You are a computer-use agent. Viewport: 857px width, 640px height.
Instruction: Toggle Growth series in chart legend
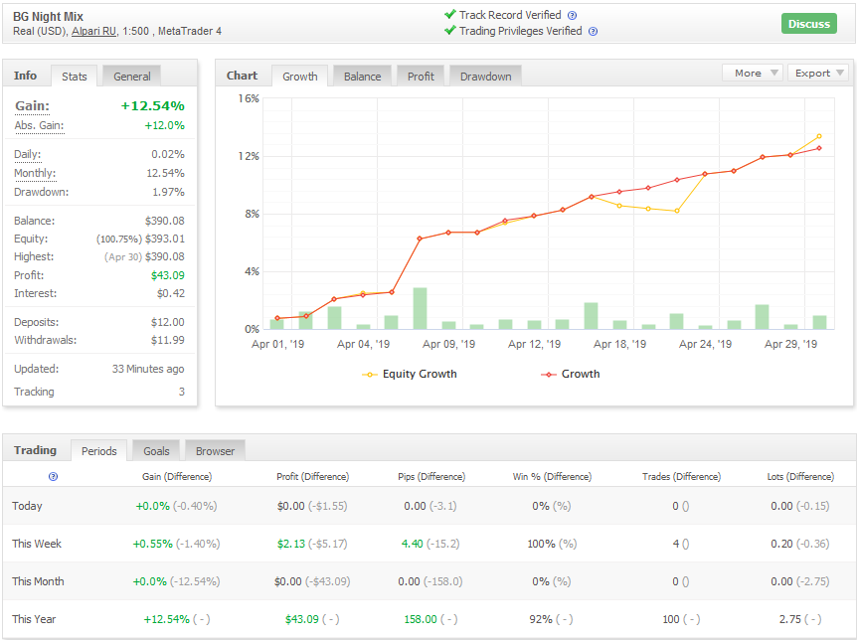pyautogui.click(x=570, y=374)
